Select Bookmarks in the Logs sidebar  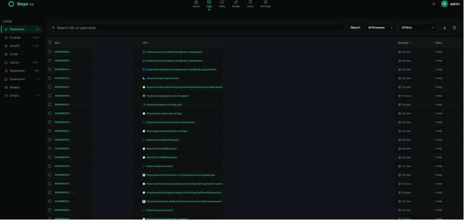coord(21,71)
